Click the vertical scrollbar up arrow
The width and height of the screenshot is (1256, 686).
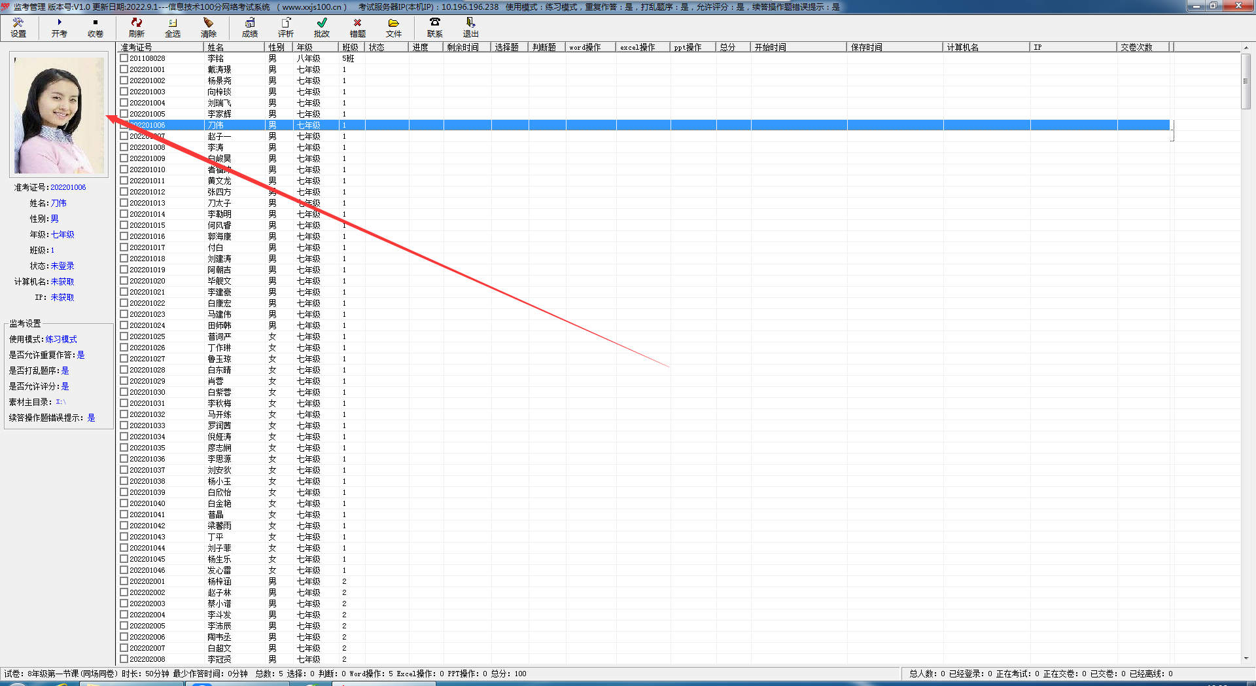pos(1246,47)
